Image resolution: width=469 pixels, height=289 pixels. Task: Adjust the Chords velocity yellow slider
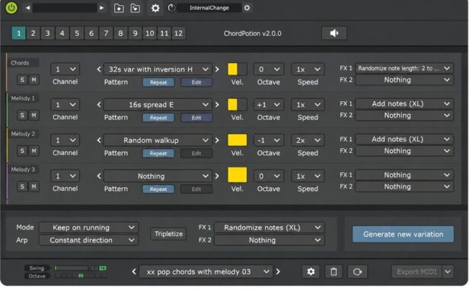[238, 69]
